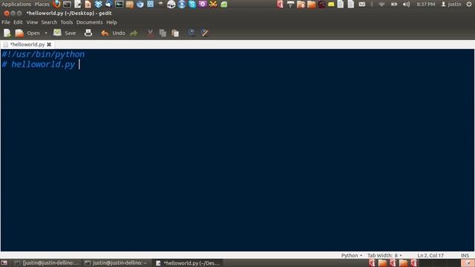Open the Places menu in top panel

pyautogui.click(x=42, y=4)
